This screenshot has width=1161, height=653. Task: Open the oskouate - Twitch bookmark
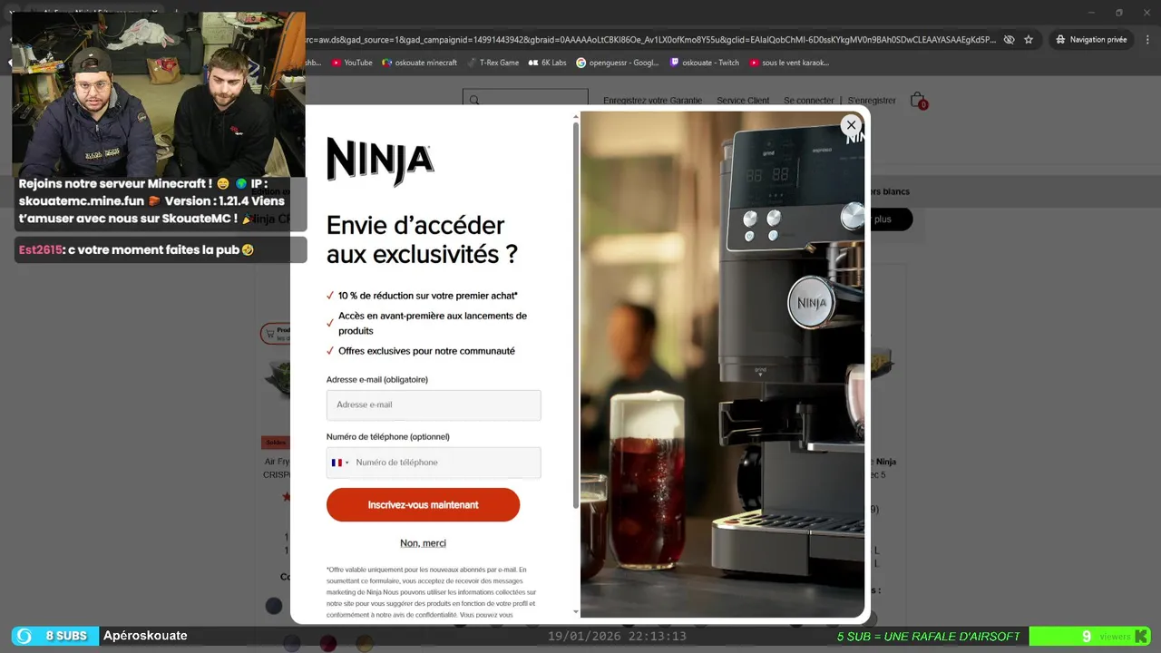pos(704,63)
